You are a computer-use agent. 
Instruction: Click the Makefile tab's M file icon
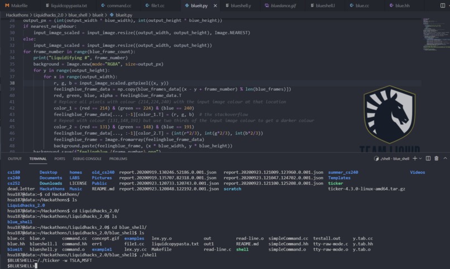[7, 6]
